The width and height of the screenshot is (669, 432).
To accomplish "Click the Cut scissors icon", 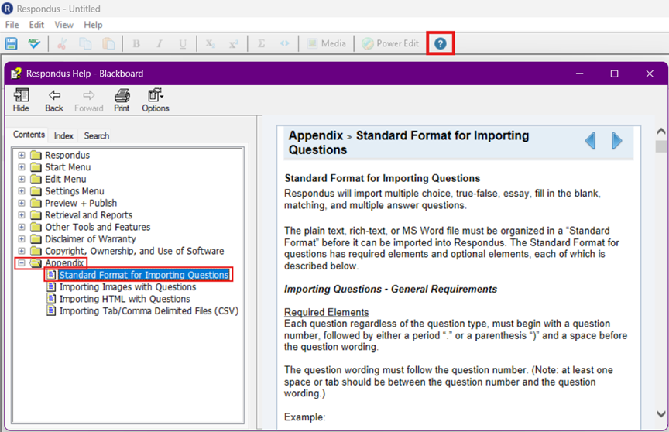I will tap(62, 43).
